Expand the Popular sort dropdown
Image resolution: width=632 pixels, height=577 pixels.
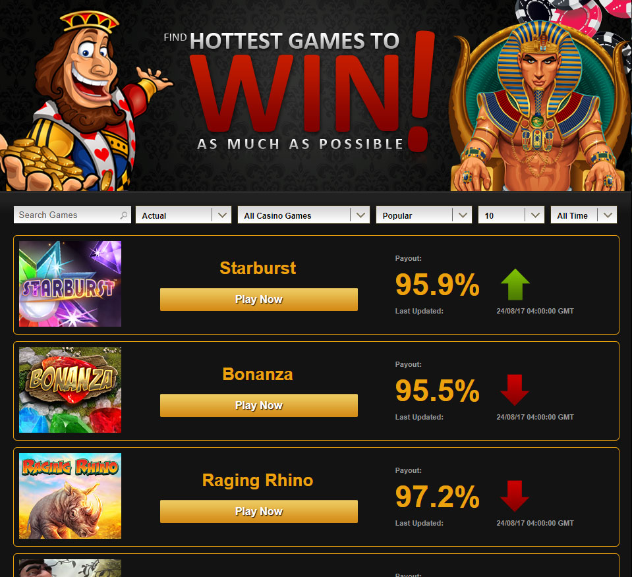coord(424,215)
